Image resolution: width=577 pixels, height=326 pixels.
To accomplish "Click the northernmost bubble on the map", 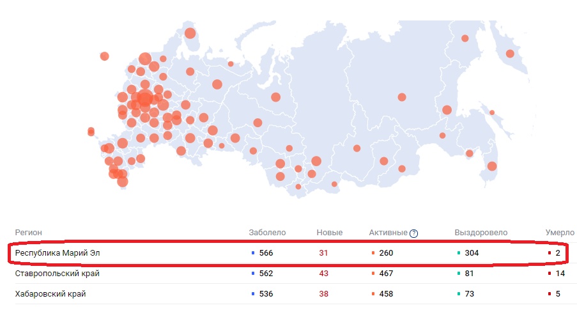I will (190, 33).
